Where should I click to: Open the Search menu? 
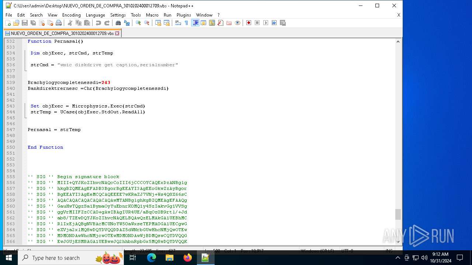point(36,15)
